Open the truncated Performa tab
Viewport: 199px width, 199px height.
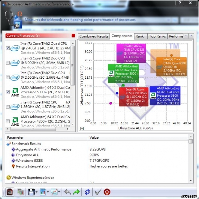(x=175, y=36)
